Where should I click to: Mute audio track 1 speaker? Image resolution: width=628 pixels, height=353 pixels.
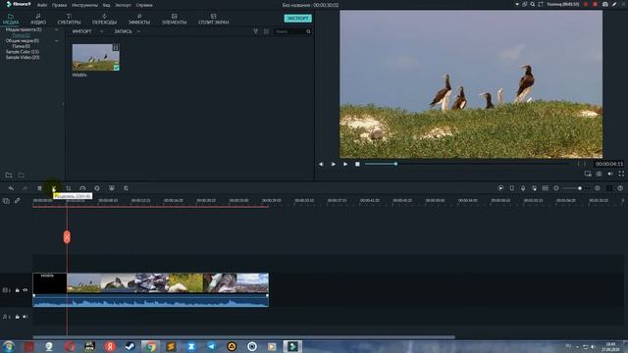(26, 317)
